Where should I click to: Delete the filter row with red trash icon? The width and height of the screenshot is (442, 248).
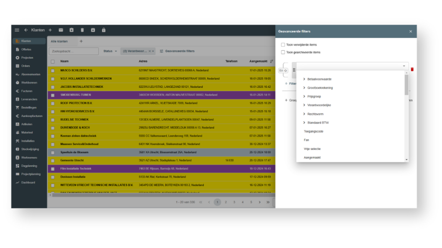(x=412, y=69)
